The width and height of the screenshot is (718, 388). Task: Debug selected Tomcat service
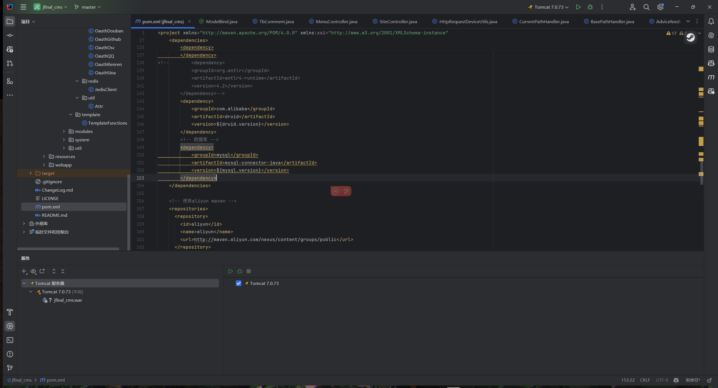click(x=240, y=271)
